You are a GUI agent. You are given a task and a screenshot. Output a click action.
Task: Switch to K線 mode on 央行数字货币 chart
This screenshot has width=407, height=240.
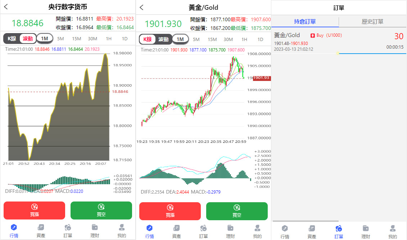pos(12,39)
